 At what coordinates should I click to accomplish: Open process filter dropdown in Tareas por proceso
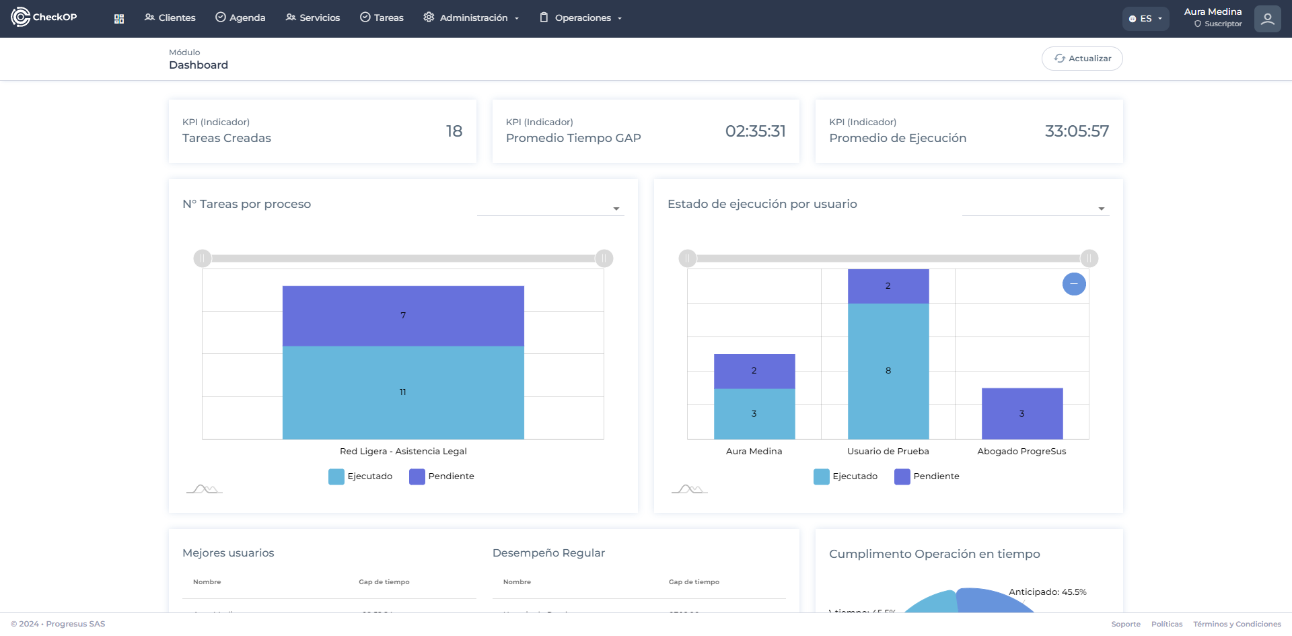tap(550, 208)
